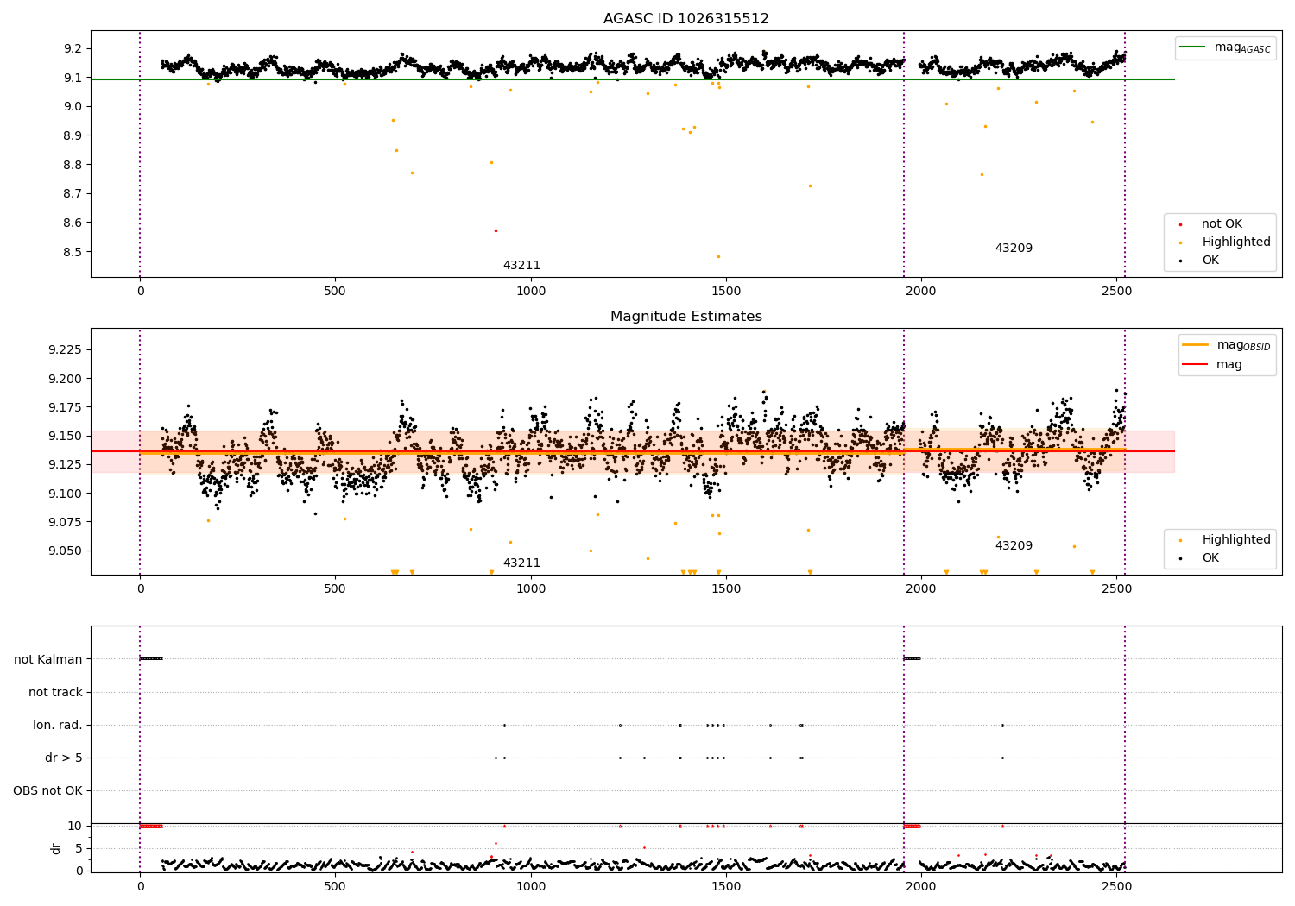The height and width of the screenshot is (906, 1295).
Task: Click the '9.200' y-tick label
Action: point(65,379)
